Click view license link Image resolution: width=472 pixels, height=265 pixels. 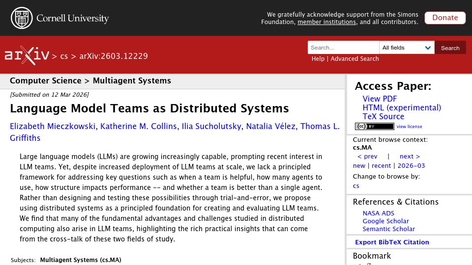pos(409,127)
